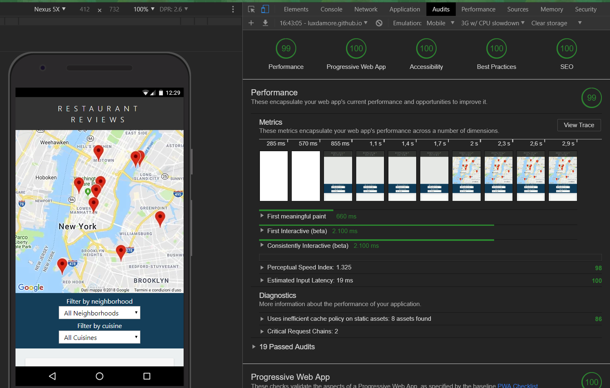The image size is (610, 388).
Task: Select the inspect element picker icon
Action: 251,9
